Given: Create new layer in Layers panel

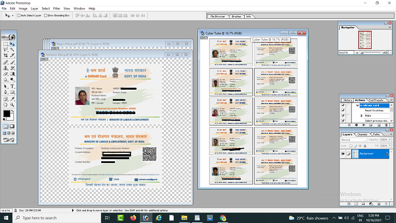Looking at the screenshot, I should [378, 204].
